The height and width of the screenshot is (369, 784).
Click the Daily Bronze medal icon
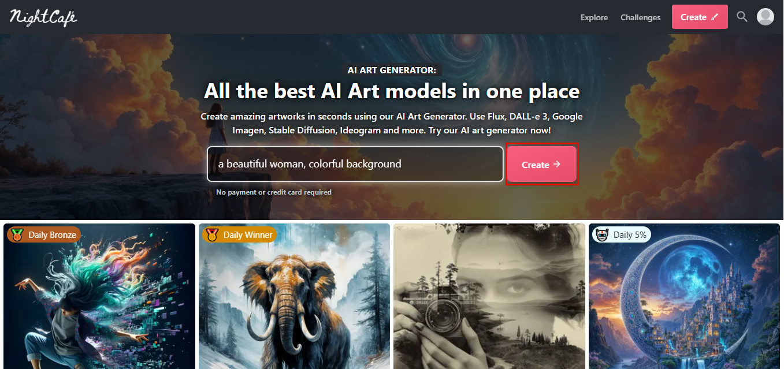[x=17, y=234]
